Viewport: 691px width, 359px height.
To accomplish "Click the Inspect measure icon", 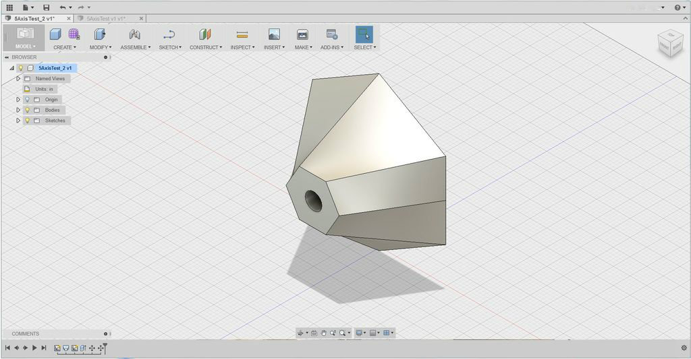I will pos(242,34).
